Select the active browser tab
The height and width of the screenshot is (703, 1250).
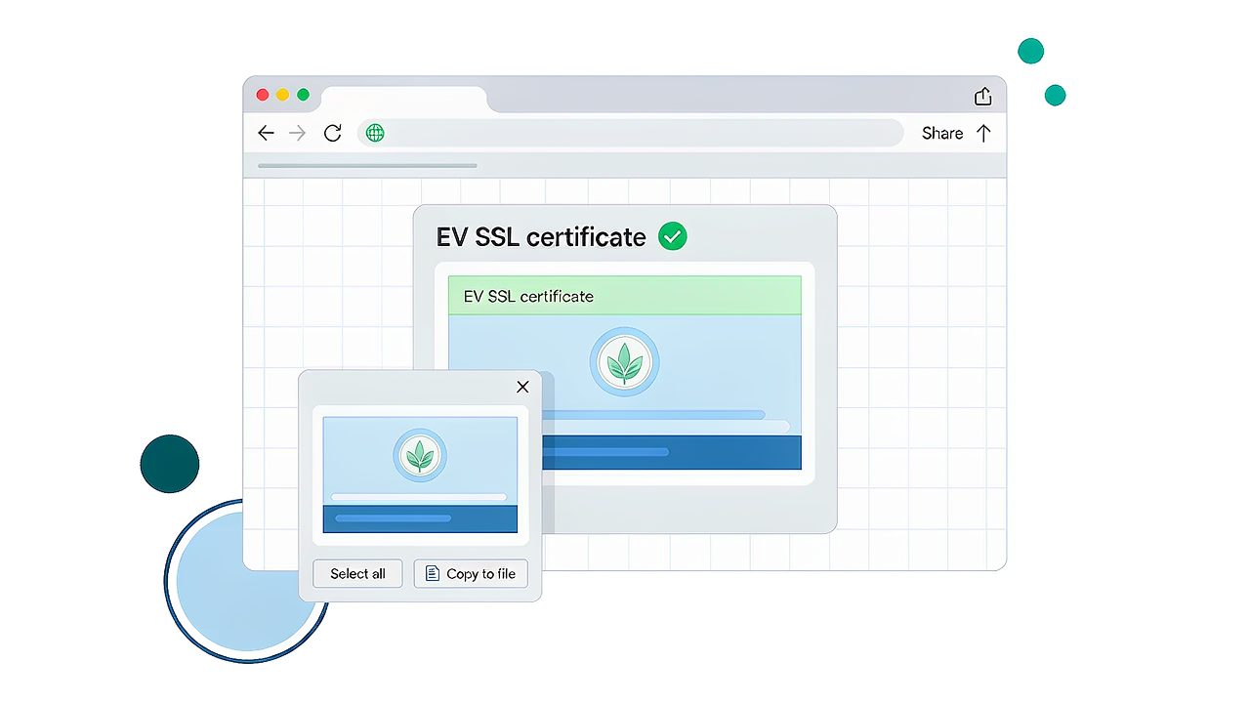(404, 99)
